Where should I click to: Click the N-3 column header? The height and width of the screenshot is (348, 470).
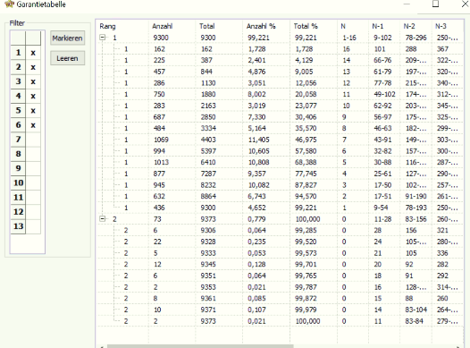click(448, 26)
